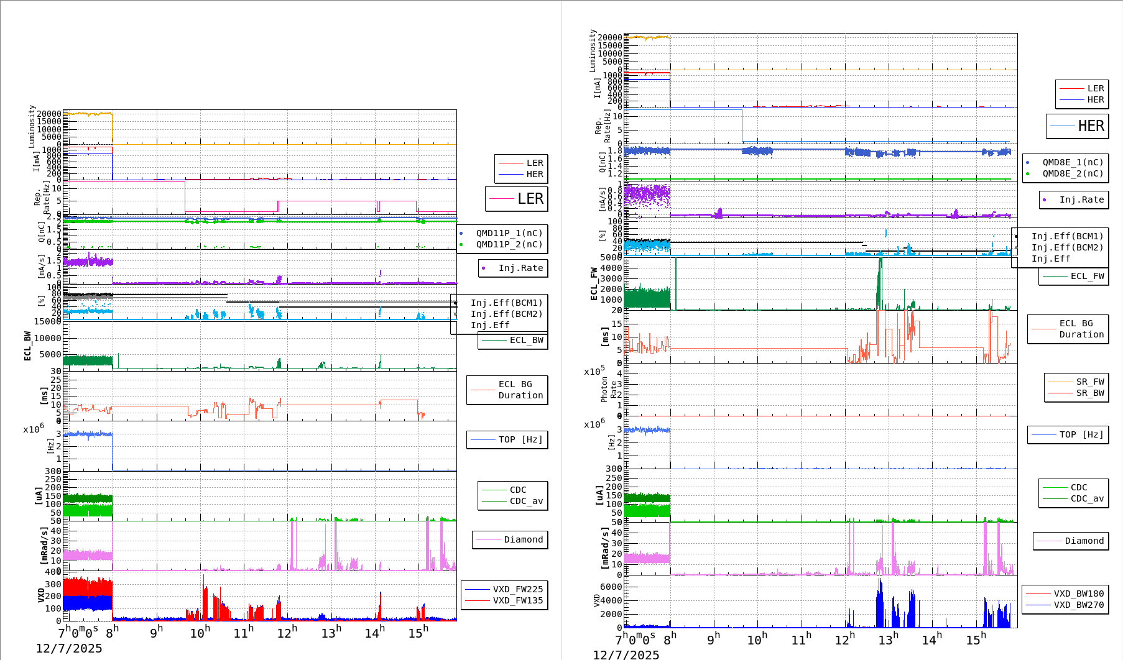Click the CDC_av legend entry in right plot

tap(1087, 498)
